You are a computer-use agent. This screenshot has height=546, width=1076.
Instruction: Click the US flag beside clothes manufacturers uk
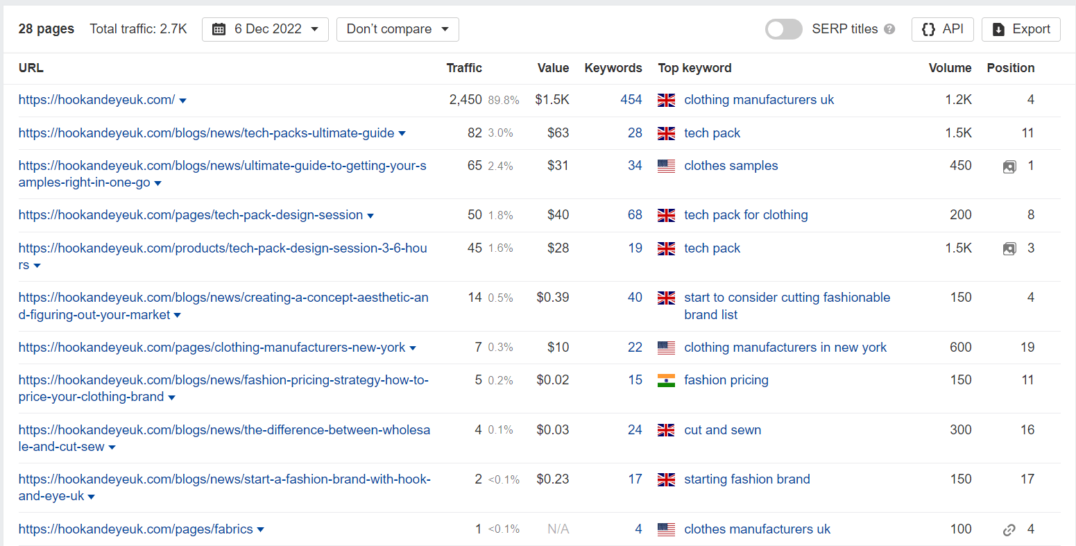tap(666, 529)
